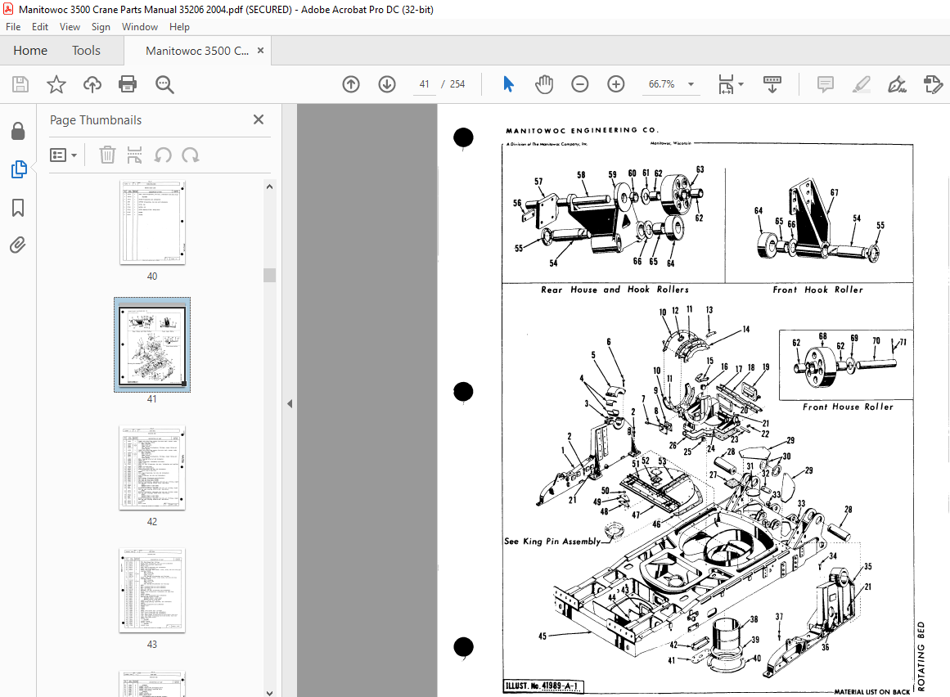Click the upload to cloud icon

click(92, 84)
